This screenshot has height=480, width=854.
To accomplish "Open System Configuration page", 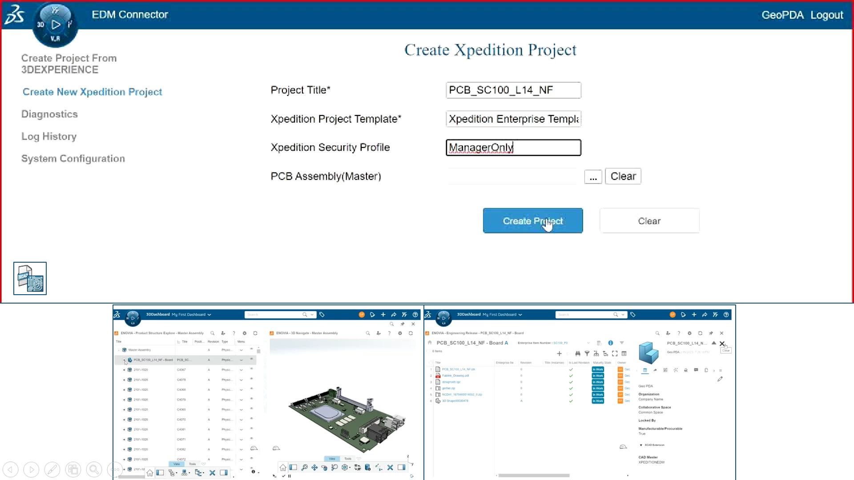I will tap(73, 158).
